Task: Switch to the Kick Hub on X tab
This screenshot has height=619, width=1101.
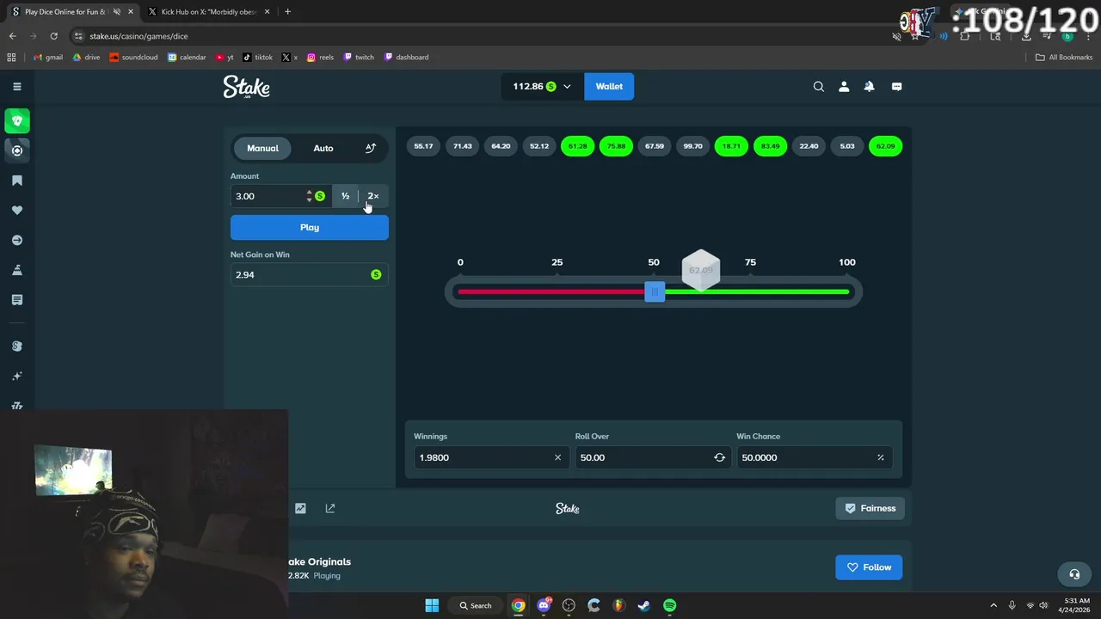Action: tap(208, 12)
